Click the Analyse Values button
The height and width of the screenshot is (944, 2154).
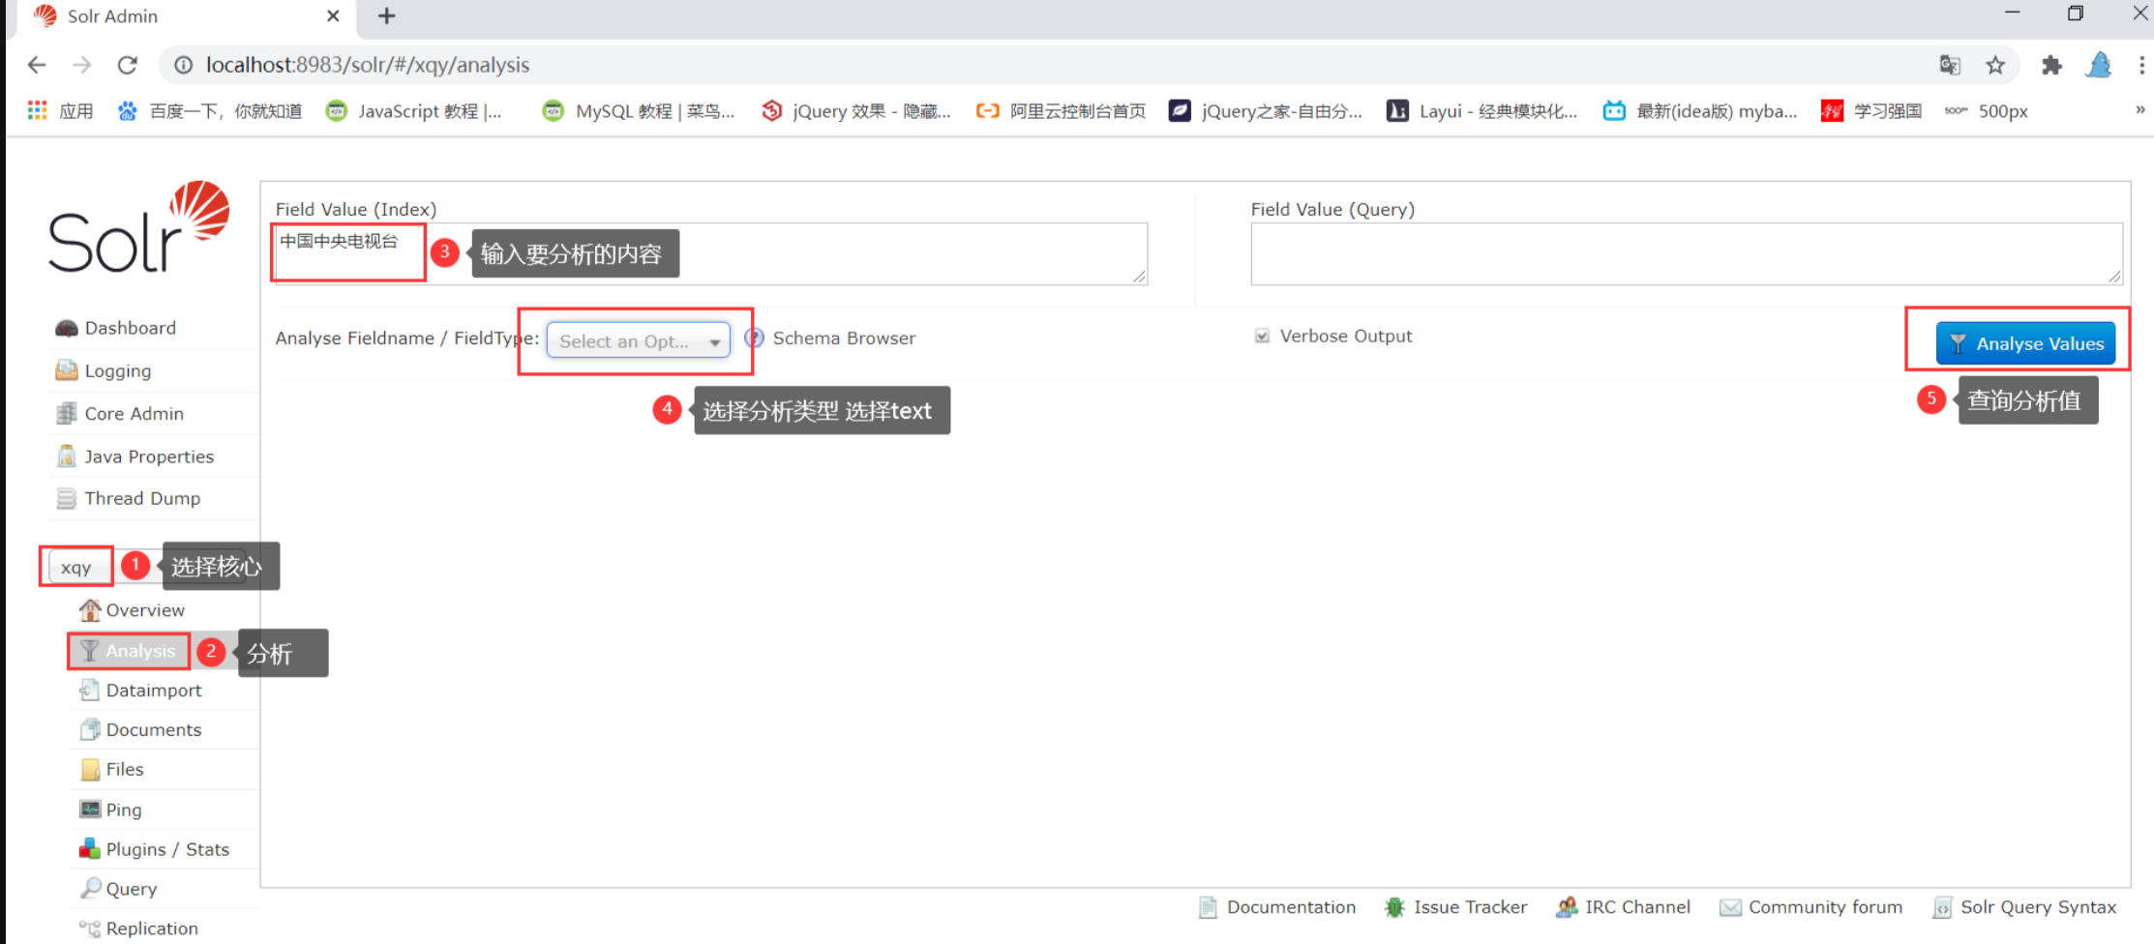(x=2025, y=343)
